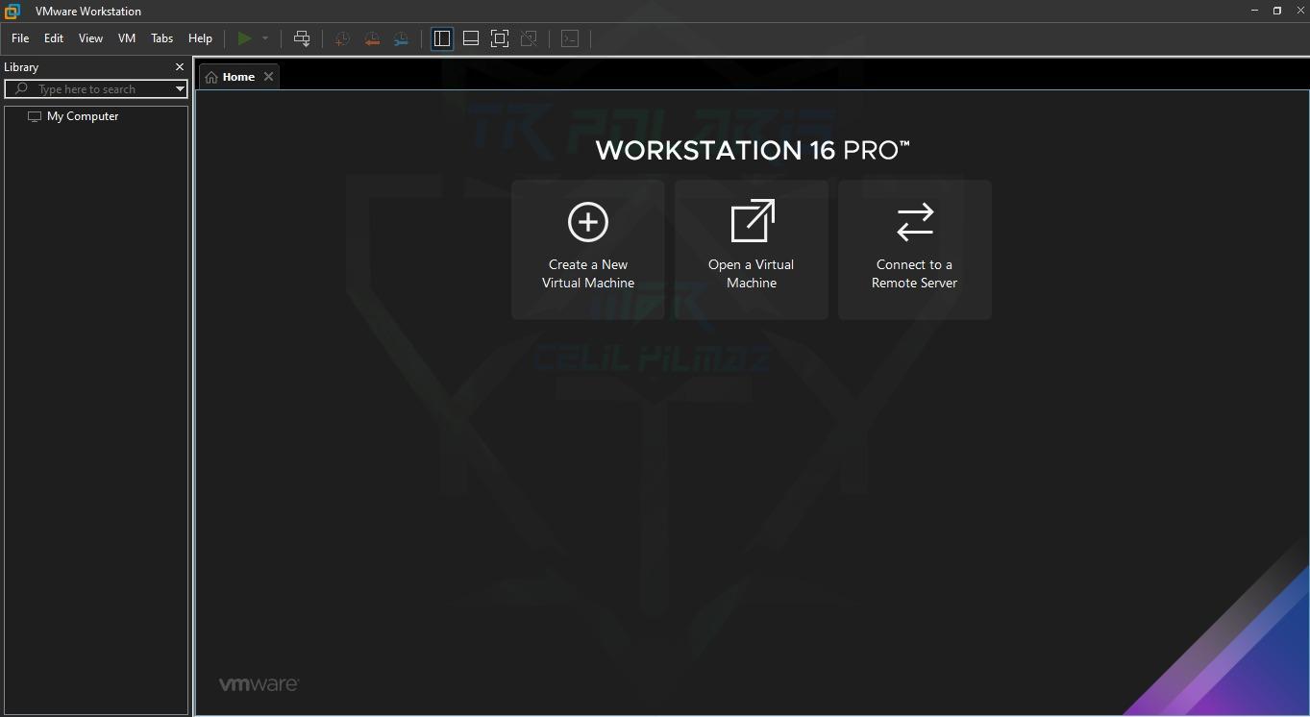Open the Snapshot Manager toolbar icon
Screen dimensions: 1310x717
tap(401, 38)
